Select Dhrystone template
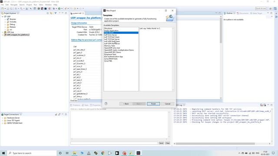This screenshot has height=156, width=278. (x=121, y=28)
